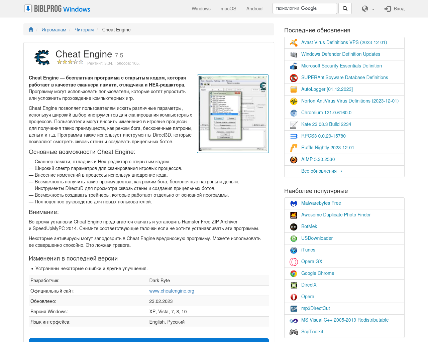Click the MS Visual C++ Redistributable icon
The image size is (428, 342).
coord(294,320)
